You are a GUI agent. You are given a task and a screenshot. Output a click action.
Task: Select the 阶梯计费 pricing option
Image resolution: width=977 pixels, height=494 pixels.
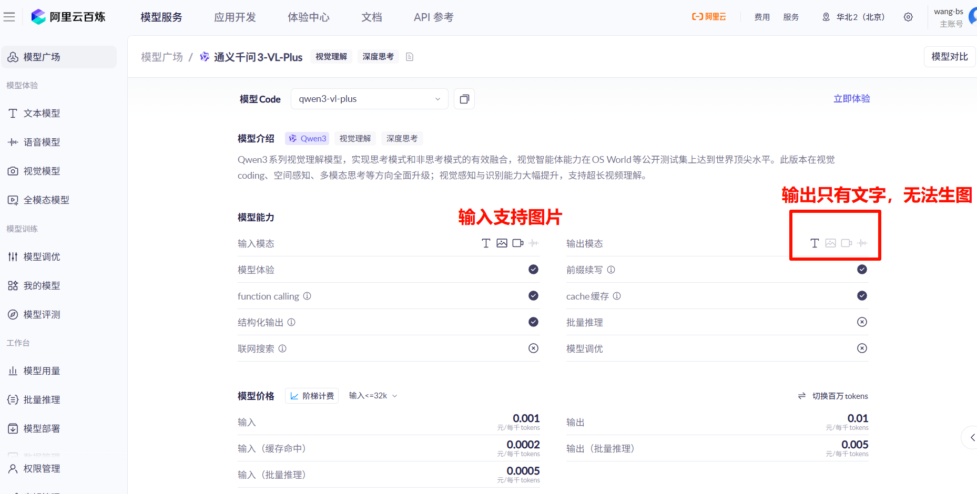coord(312,396)
